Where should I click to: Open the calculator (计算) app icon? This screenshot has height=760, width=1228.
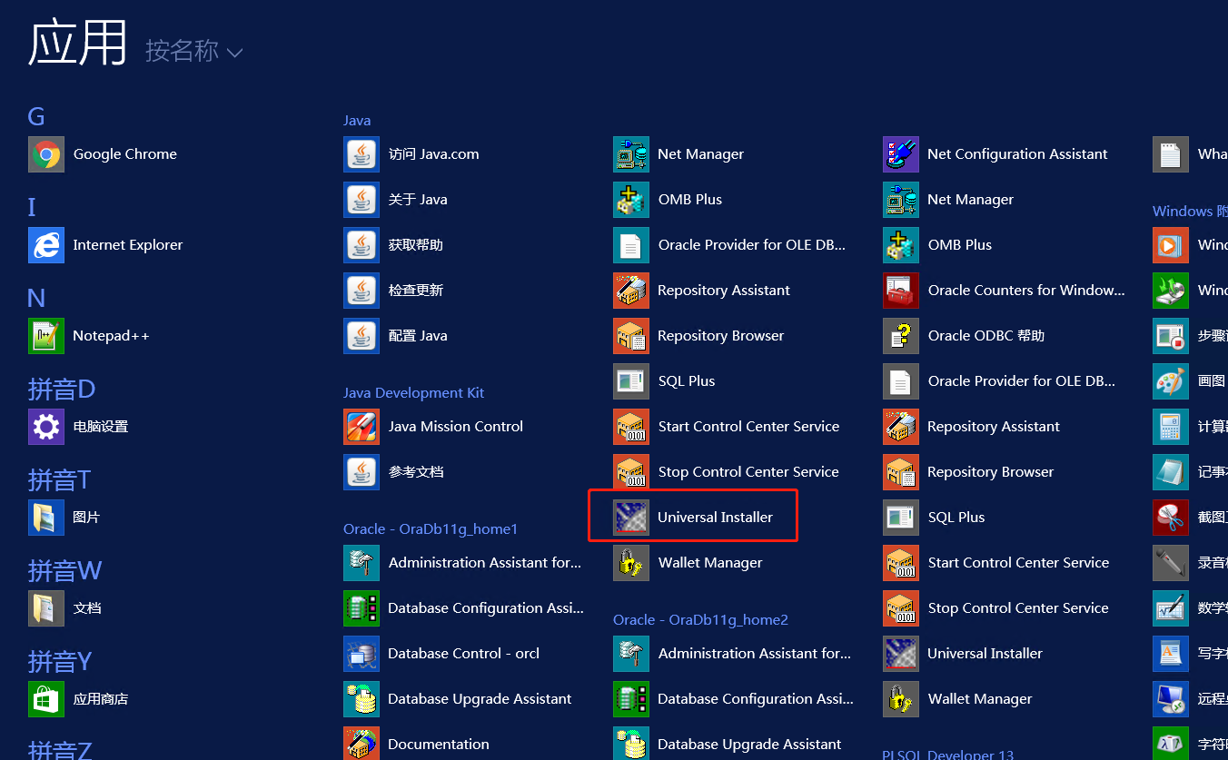(x=1171, y=427)
